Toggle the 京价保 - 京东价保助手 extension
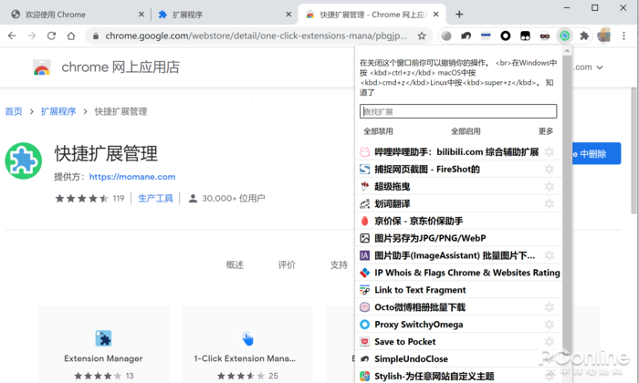The image size is (639, 383). 418,221
